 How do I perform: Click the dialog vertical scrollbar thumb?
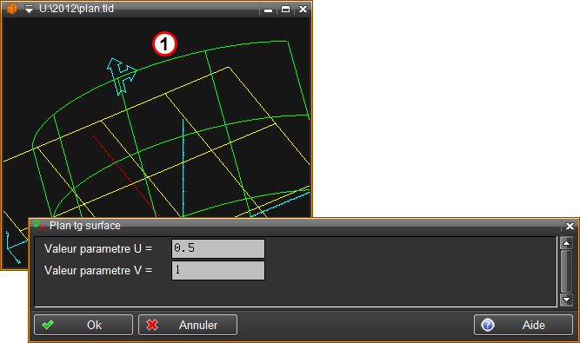[566, 271]
